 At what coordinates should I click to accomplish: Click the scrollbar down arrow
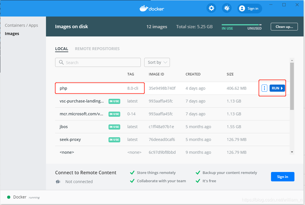pos(292,152)
